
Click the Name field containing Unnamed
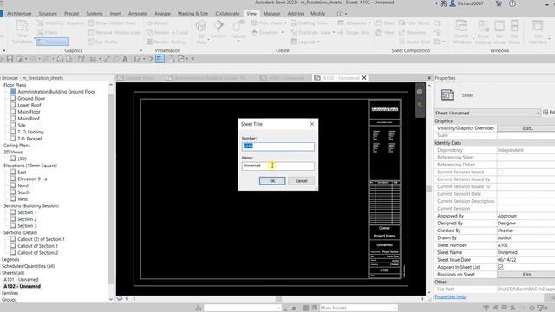click(277, 166)
